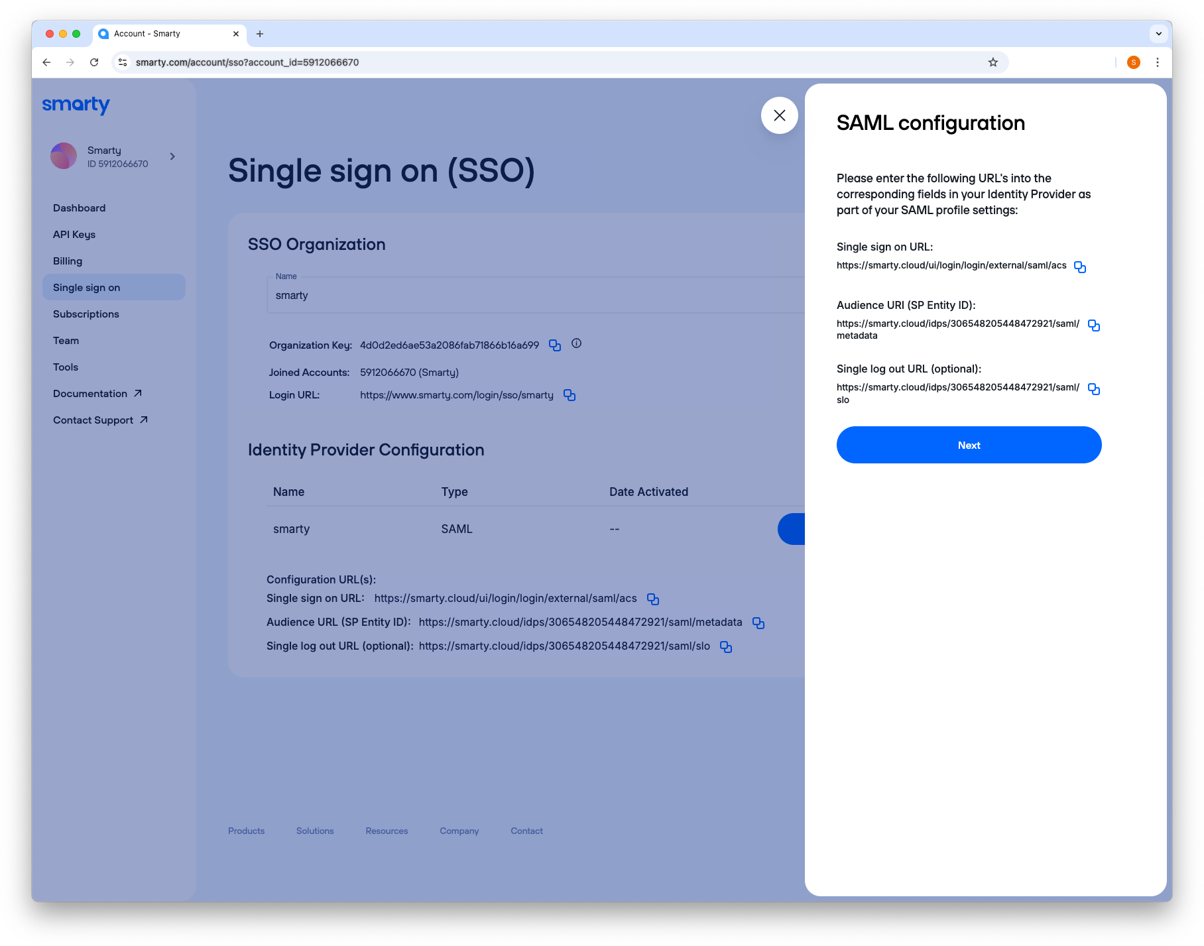Open the Documentation external link
Screen dimensions: 1204x946
coord(97,394)
